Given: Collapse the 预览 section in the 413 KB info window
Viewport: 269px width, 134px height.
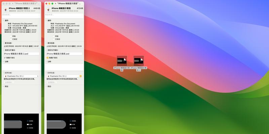Looking at the screenshot, I should (46, 86).
